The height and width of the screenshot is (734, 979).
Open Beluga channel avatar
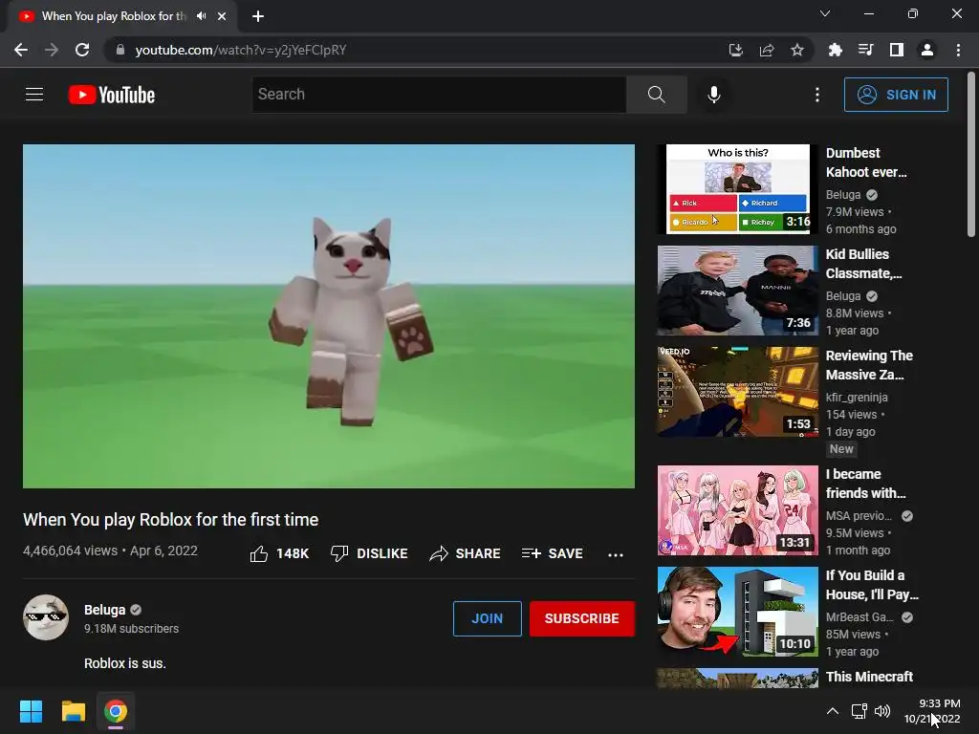coord(46,617)
